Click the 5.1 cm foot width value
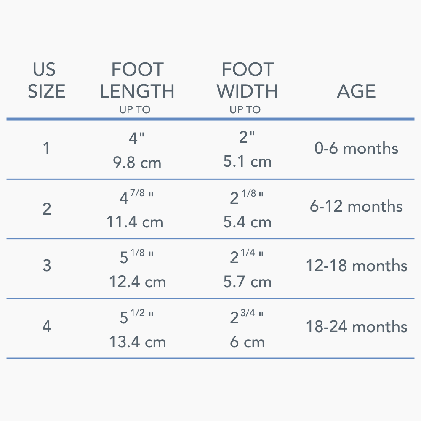 pyautogui.click(x=247, y=162)
